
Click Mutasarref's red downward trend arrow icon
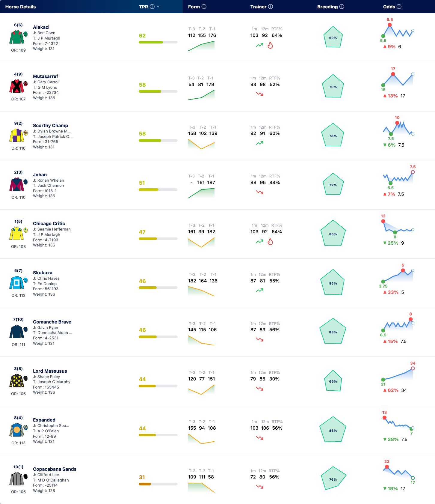pos(259,94)
